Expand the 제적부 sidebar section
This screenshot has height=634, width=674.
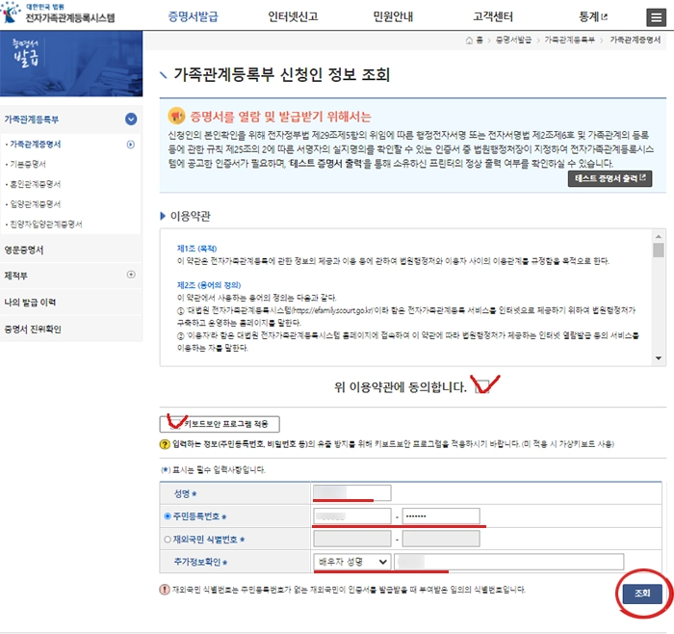click(x=131, y=275)
